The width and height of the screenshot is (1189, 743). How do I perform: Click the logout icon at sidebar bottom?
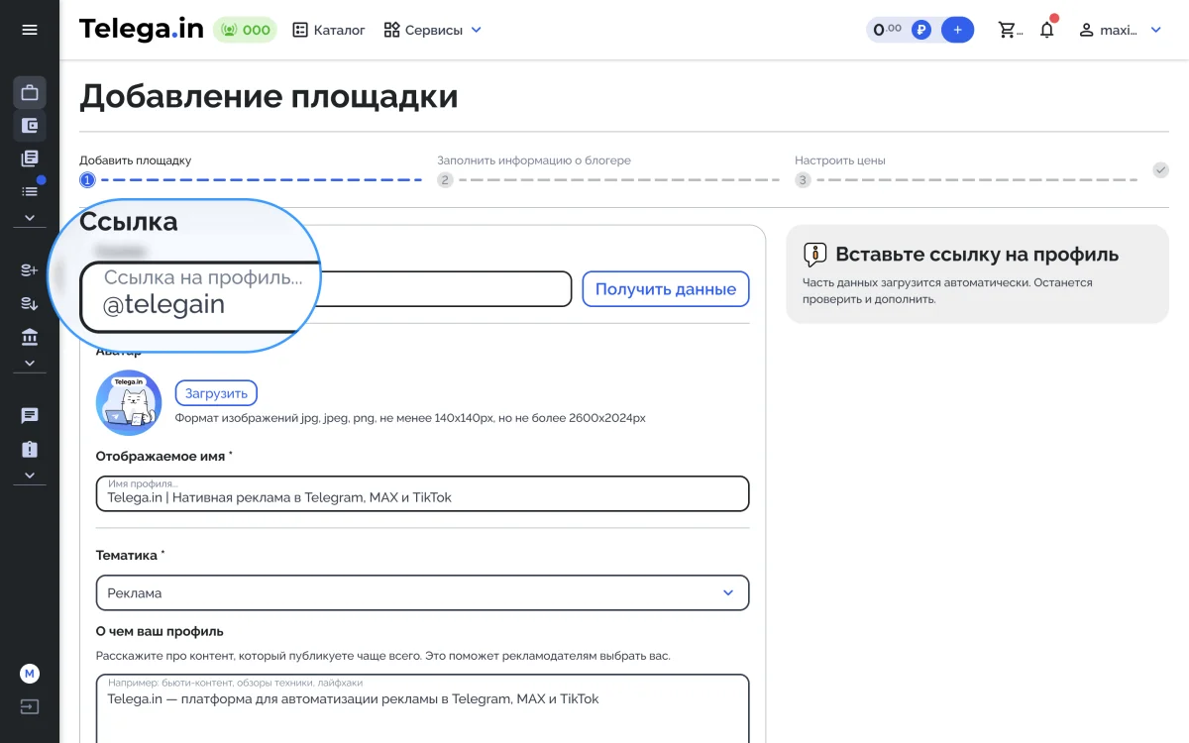[30, 707]
